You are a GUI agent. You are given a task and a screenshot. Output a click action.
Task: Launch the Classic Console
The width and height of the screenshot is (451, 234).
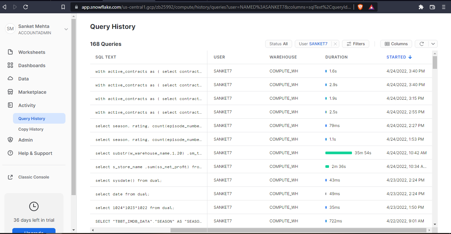pos(33,177)
